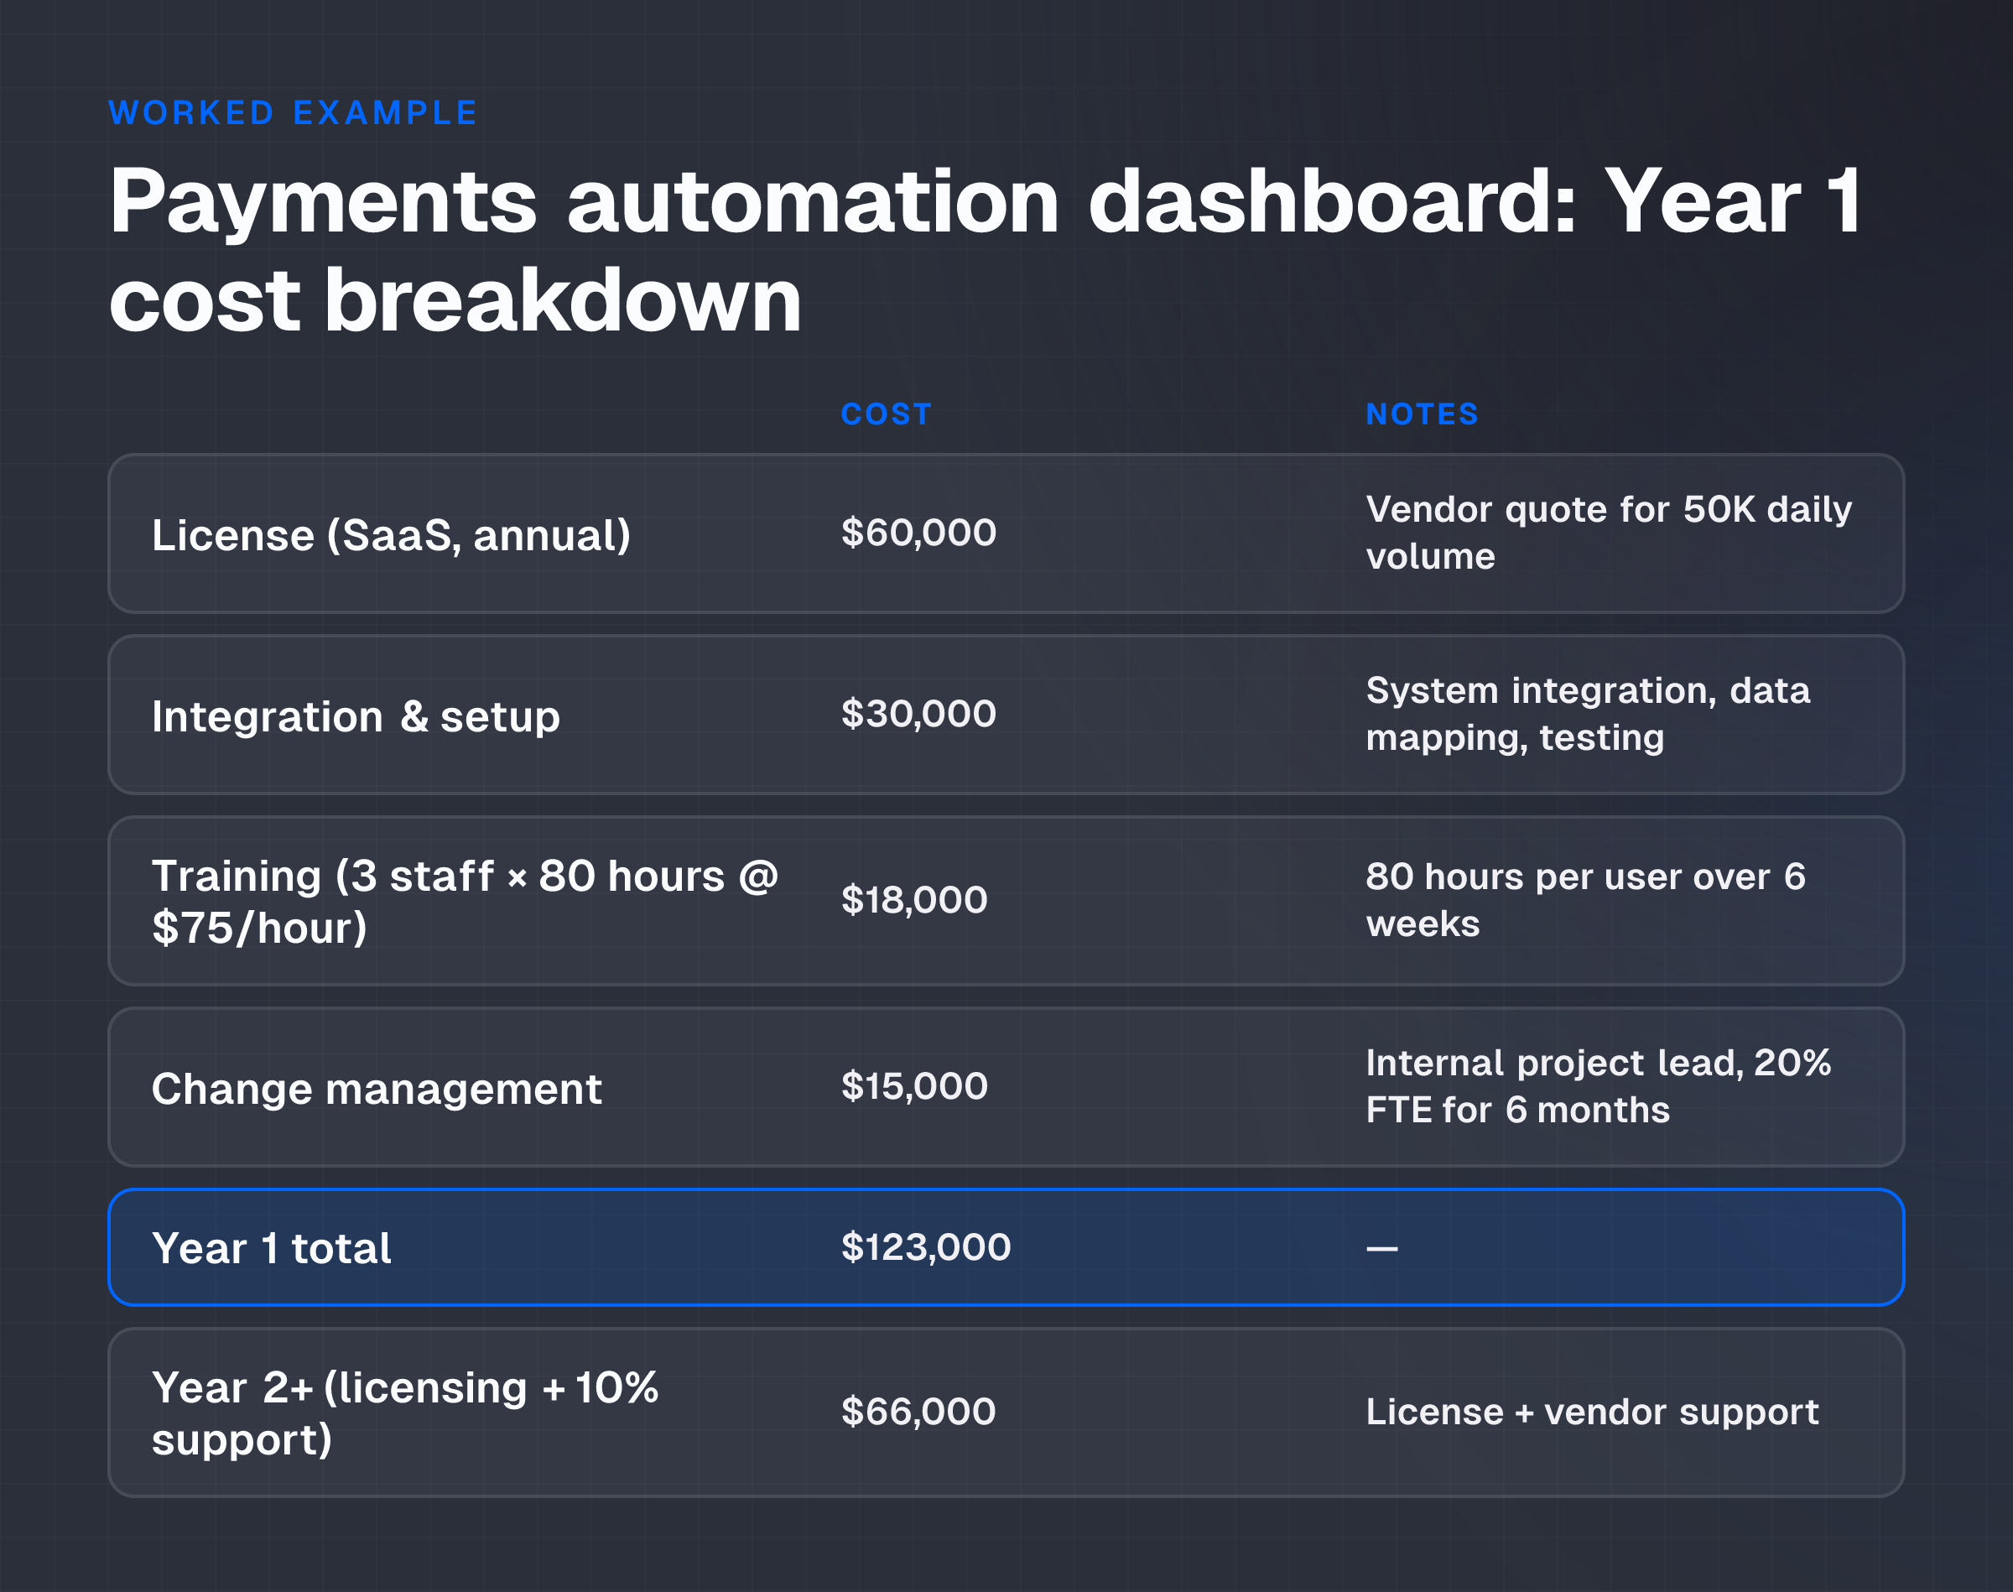Viewport: 2013px width, 1592px height.
Task: Select the Training (3 staff × 80 hours) label
Action: tap(465, 902)
